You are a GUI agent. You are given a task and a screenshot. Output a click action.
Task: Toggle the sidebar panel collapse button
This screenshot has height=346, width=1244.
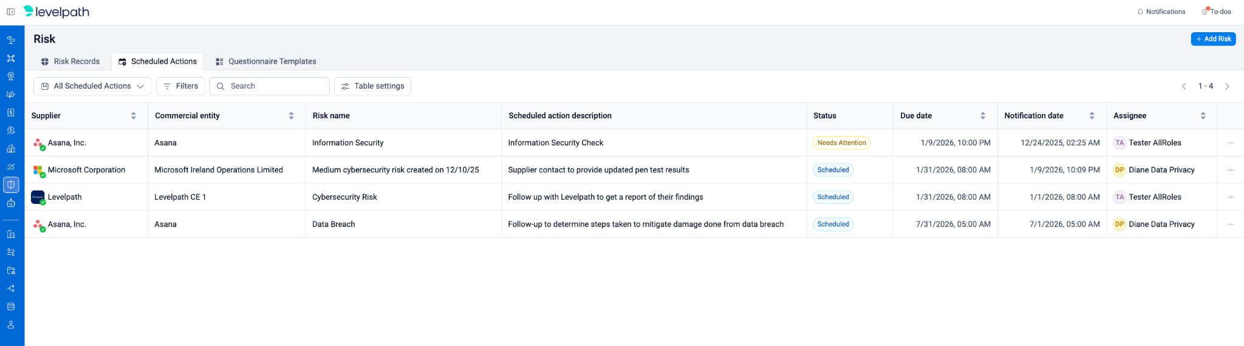click(x=11, y=12)
